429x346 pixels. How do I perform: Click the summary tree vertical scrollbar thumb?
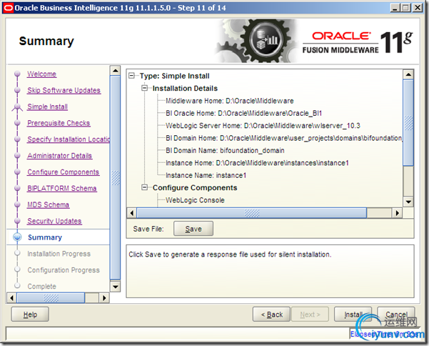(x=408, y=123)
